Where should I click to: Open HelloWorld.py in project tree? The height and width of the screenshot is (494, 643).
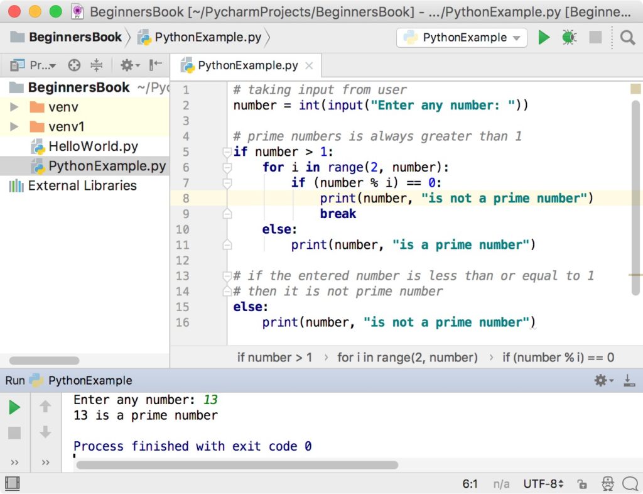(x=85, y=146)
